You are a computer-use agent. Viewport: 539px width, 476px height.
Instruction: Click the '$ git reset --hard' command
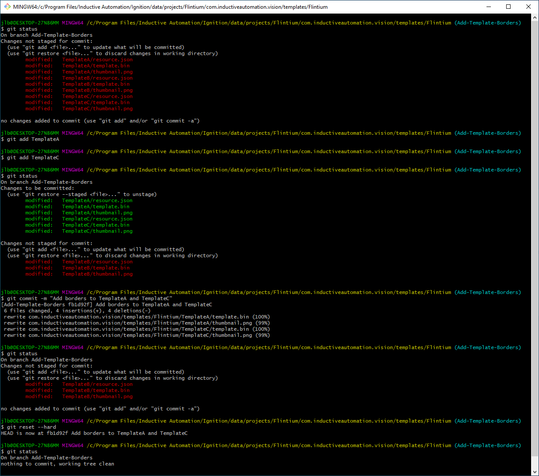click(28, 427)
